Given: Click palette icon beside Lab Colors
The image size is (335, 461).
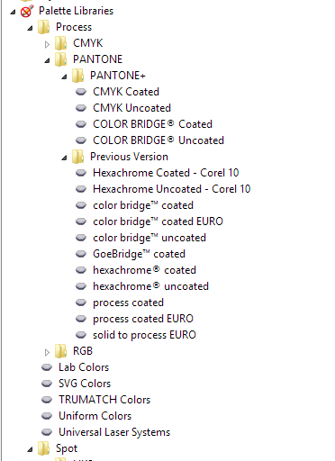Looking at the screenshot, I should tap(47, 367).
